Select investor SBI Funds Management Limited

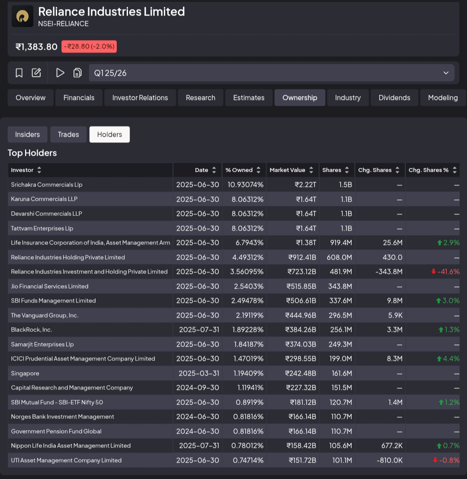[54, 301]
